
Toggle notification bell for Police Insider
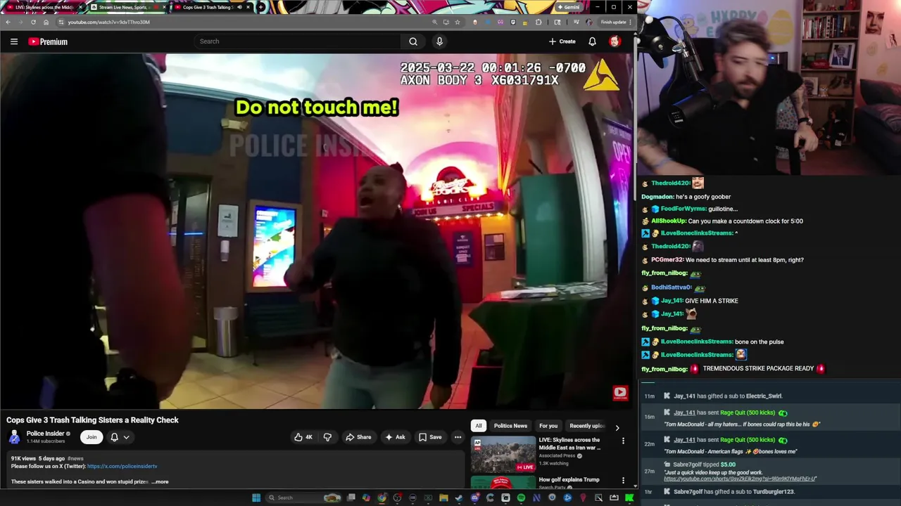point(114,437)
